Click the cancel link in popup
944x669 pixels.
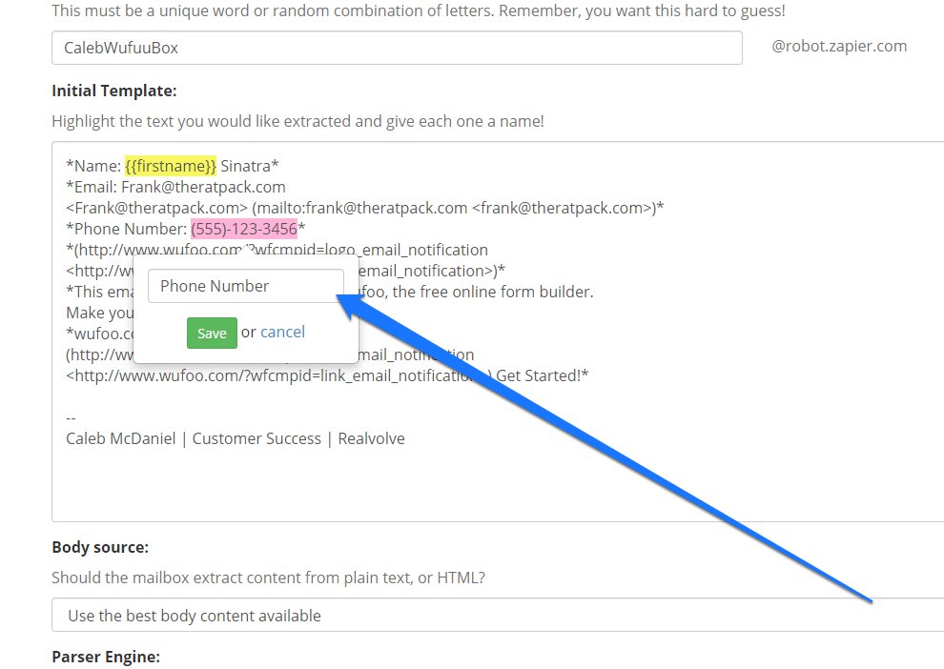[282, 332]
